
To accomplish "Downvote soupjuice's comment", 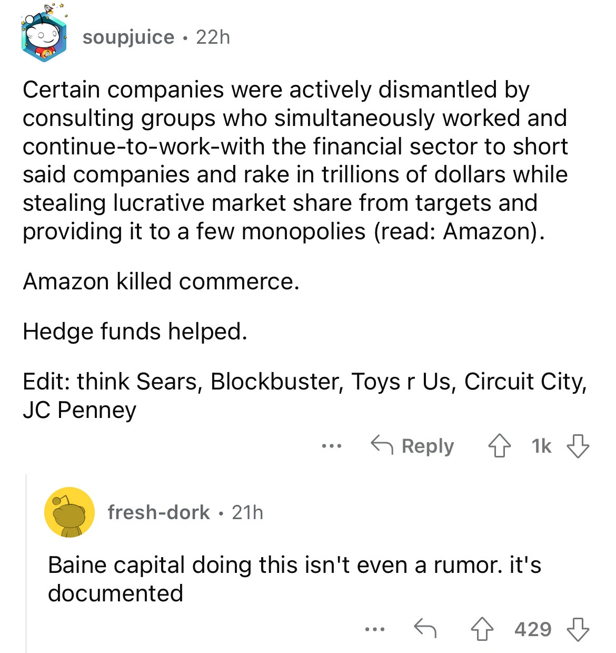I will [x=578, y=446].
